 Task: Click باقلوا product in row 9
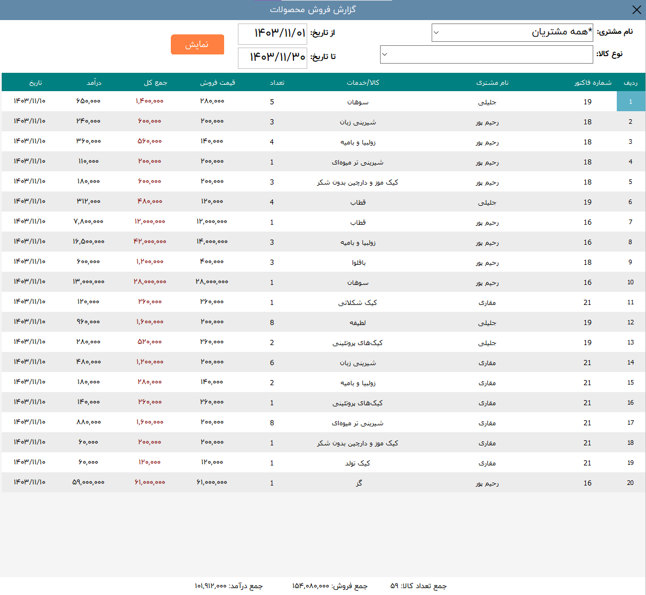pos(358,263)
